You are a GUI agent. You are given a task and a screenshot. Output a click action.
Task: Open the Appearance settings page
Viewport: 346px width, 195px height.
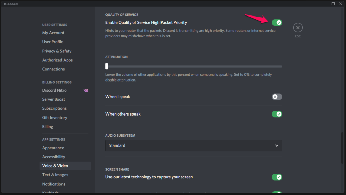tap(53, 148)
